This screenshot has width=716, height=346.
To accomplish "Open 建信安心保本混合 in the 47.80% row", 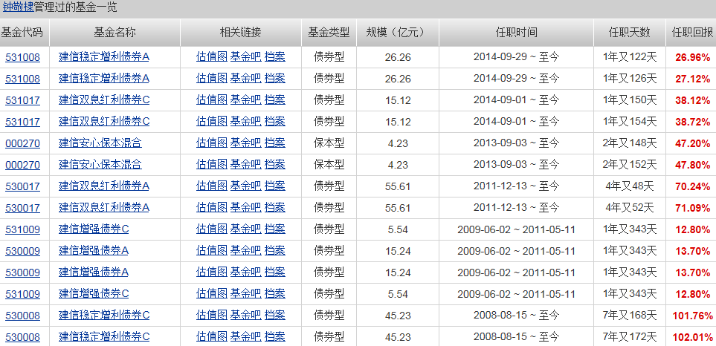I will click(x=100, y=165).
